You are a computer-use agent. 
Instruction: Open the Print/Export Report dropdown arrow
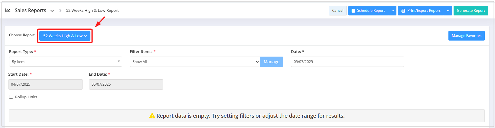(448, 11)
